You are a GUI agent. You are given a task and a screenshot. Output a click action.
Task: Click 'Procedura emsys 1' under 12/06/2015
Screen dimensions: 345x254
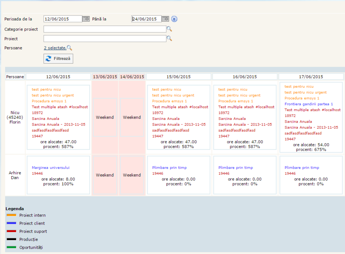point(49,101)
